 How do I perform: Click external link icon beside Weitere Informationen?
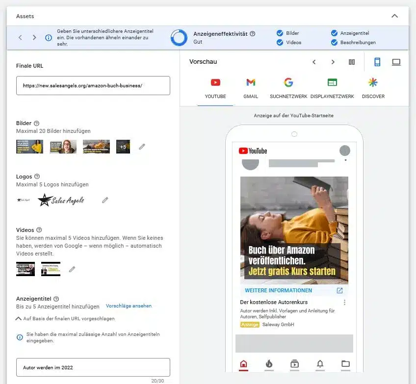point(339,290)
